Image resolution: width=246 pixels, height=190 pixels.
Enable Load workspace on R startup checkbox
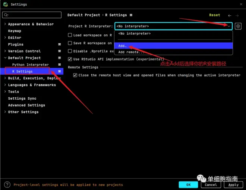[x=70, y=35]
